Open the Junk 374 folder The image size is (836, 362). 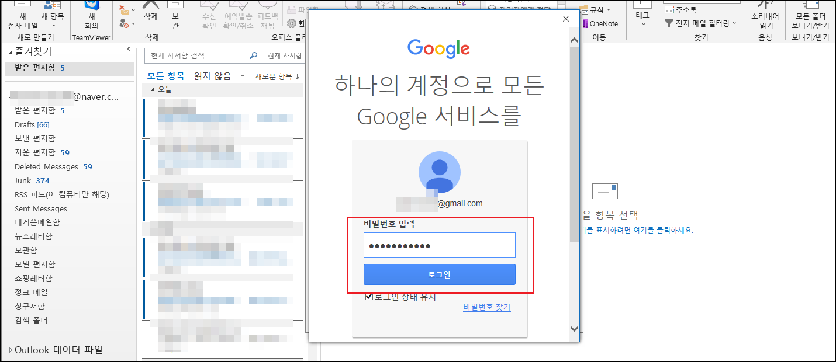(32, 180)
